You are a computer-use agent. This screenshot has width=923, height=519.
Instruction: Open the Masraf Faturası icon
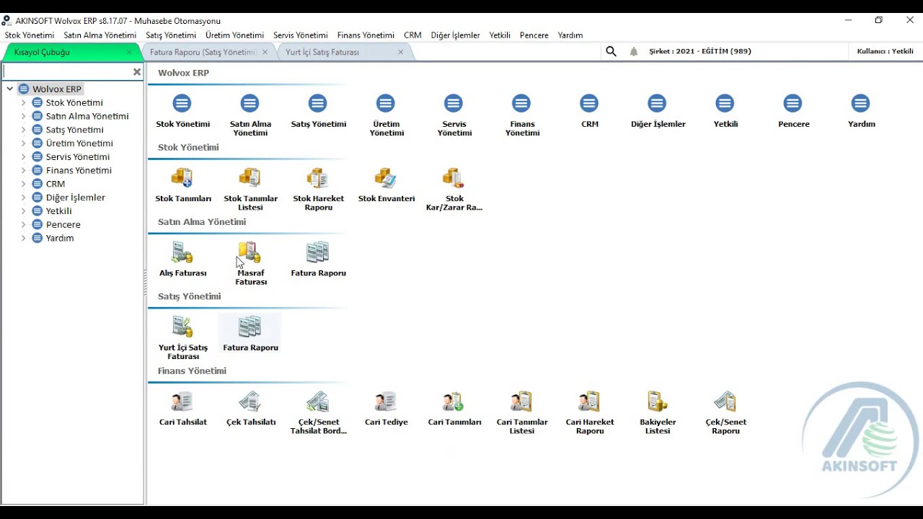250,253
